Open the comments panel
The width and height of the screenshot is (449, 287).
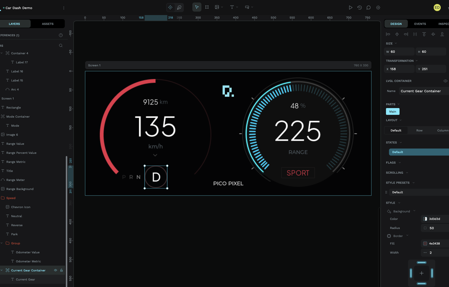(x=368, y=8)
